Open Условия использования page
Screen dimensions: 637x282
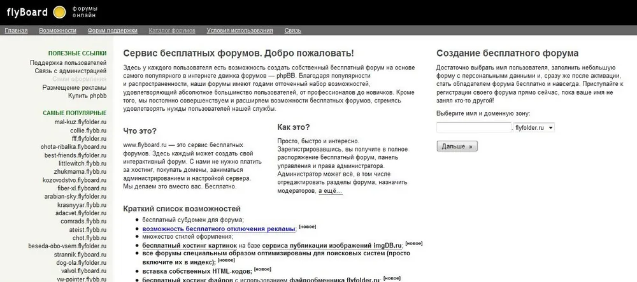pos(240,31)
